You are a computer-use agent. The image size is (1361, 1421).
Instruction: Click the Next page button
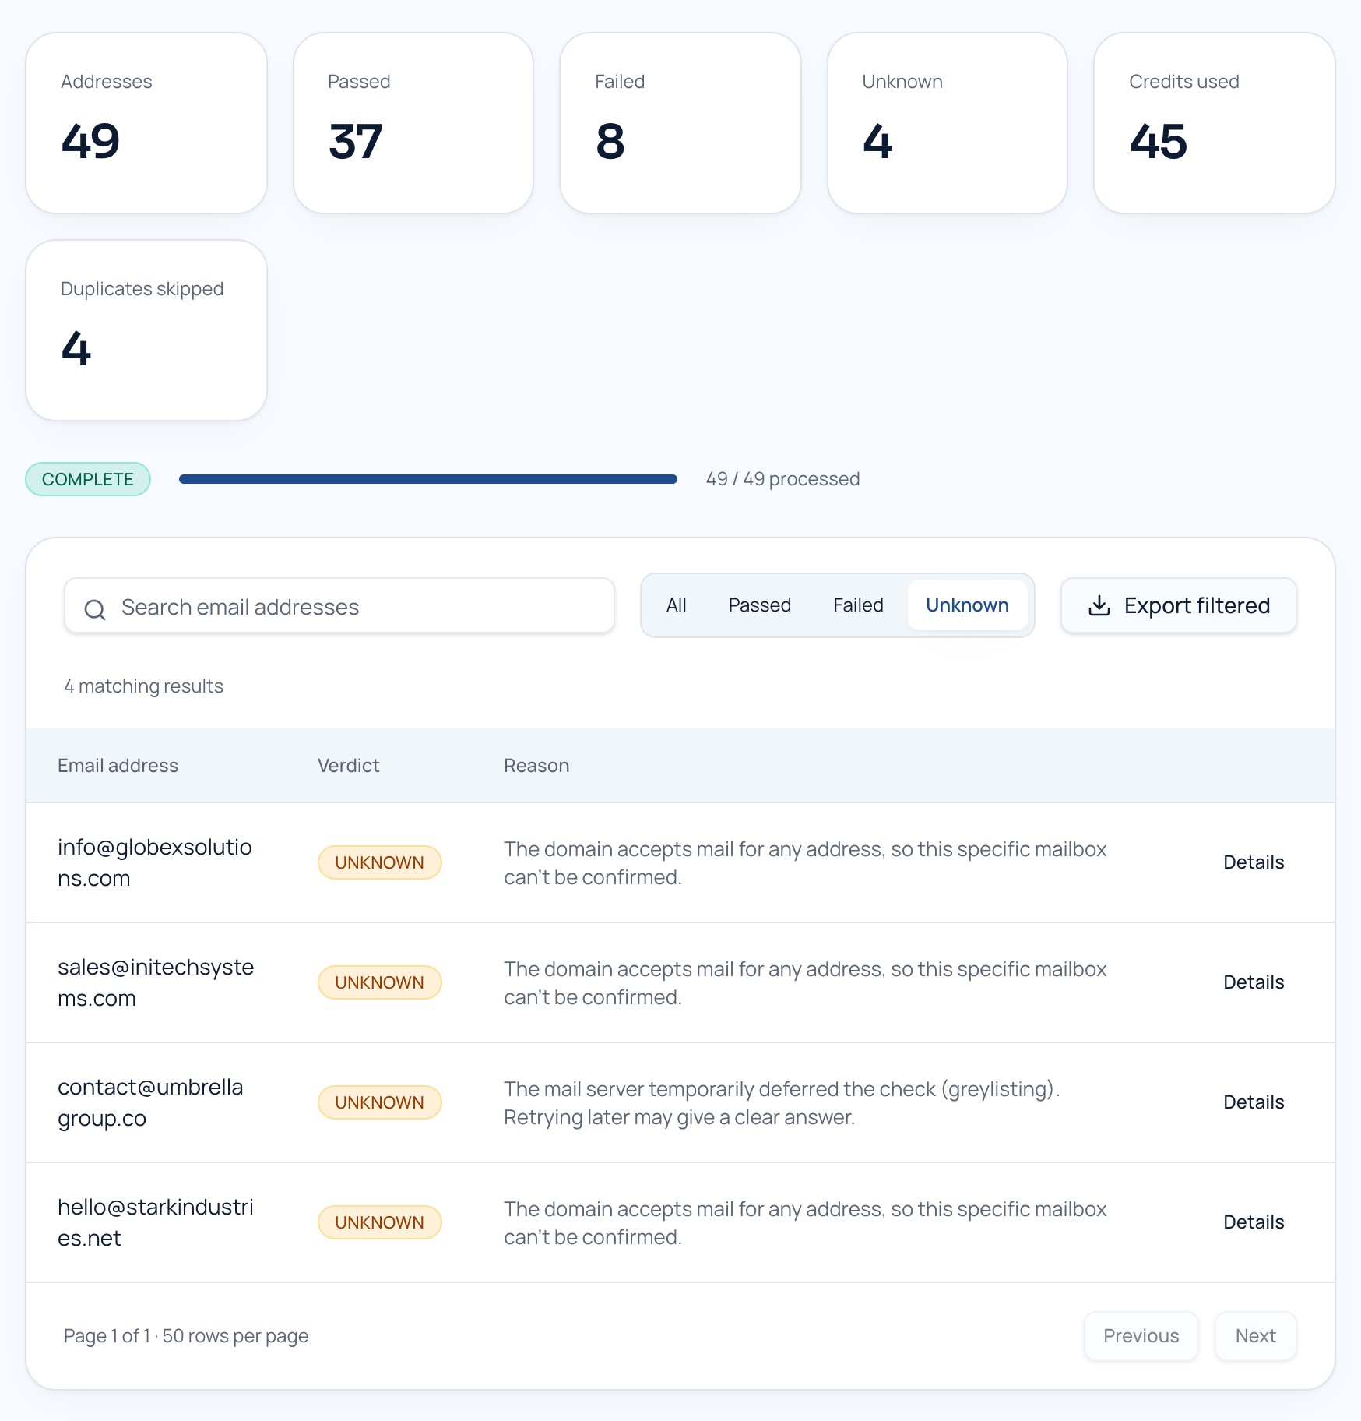tap(1255, 1336)
